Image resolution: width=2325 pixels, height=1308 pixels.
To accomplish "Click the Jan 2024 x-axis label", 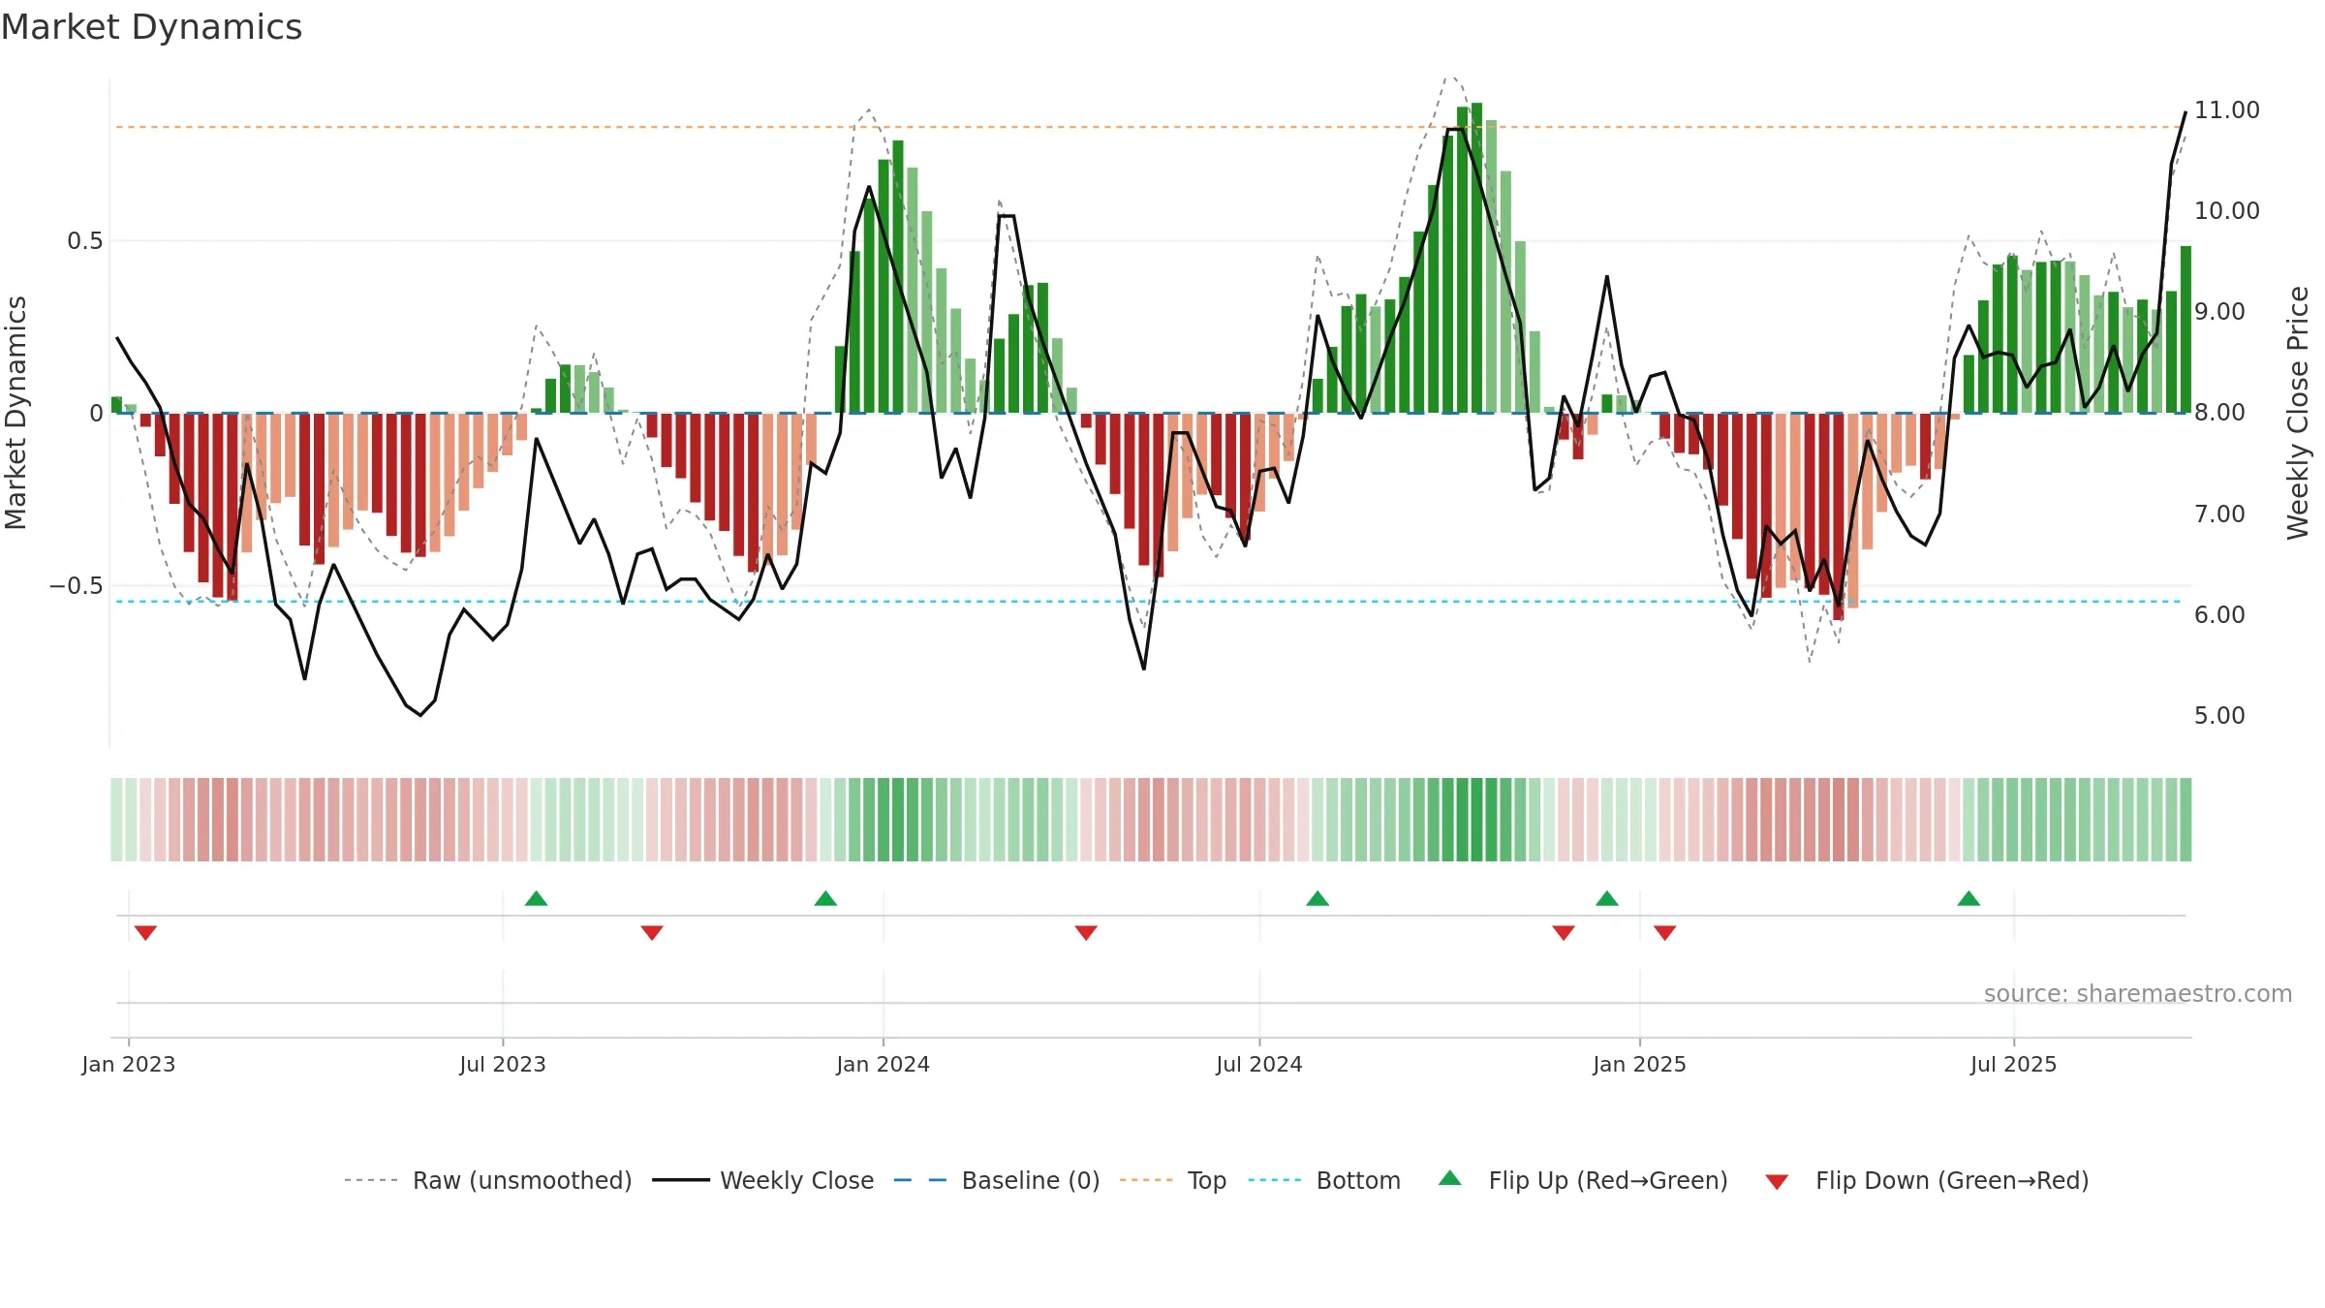I will pyautogui.click(x=883, y=1064).
